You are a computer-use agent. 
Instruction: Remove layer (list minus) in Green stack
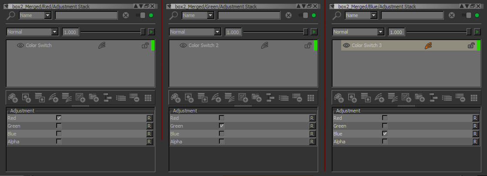[297, 98]
